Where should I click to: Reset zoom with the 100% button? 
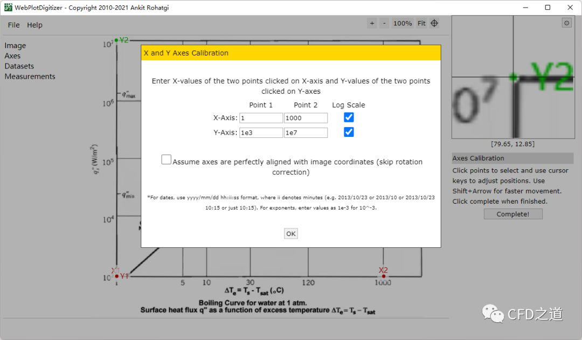coord(403,23)
